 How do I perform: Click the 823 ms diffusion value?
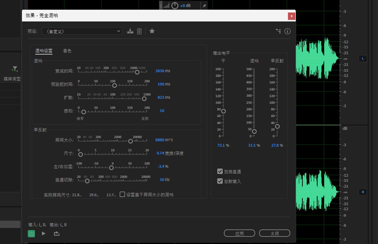click(x=161, y=97)
